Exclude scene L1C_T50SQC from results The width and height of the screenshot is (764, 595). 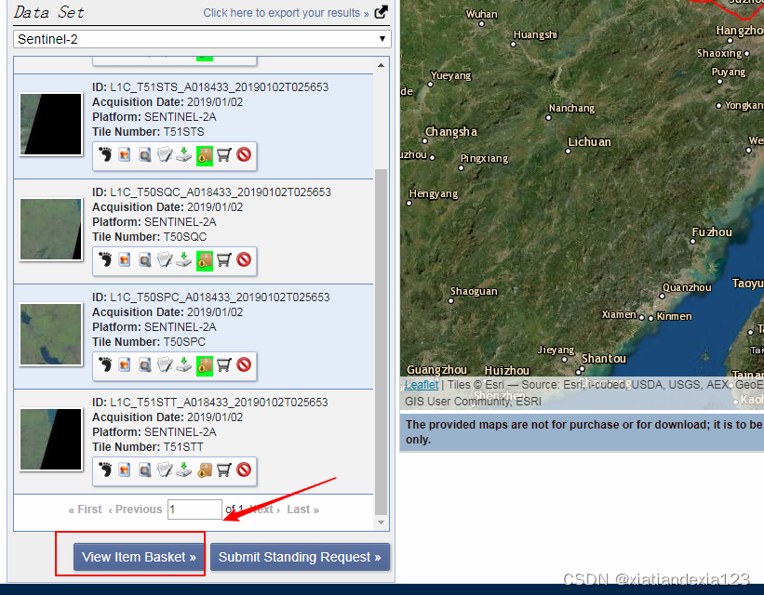(244, 260)
